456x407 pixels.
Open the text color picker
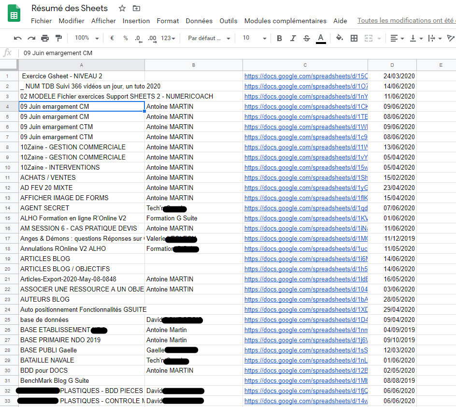click(321, 38)
